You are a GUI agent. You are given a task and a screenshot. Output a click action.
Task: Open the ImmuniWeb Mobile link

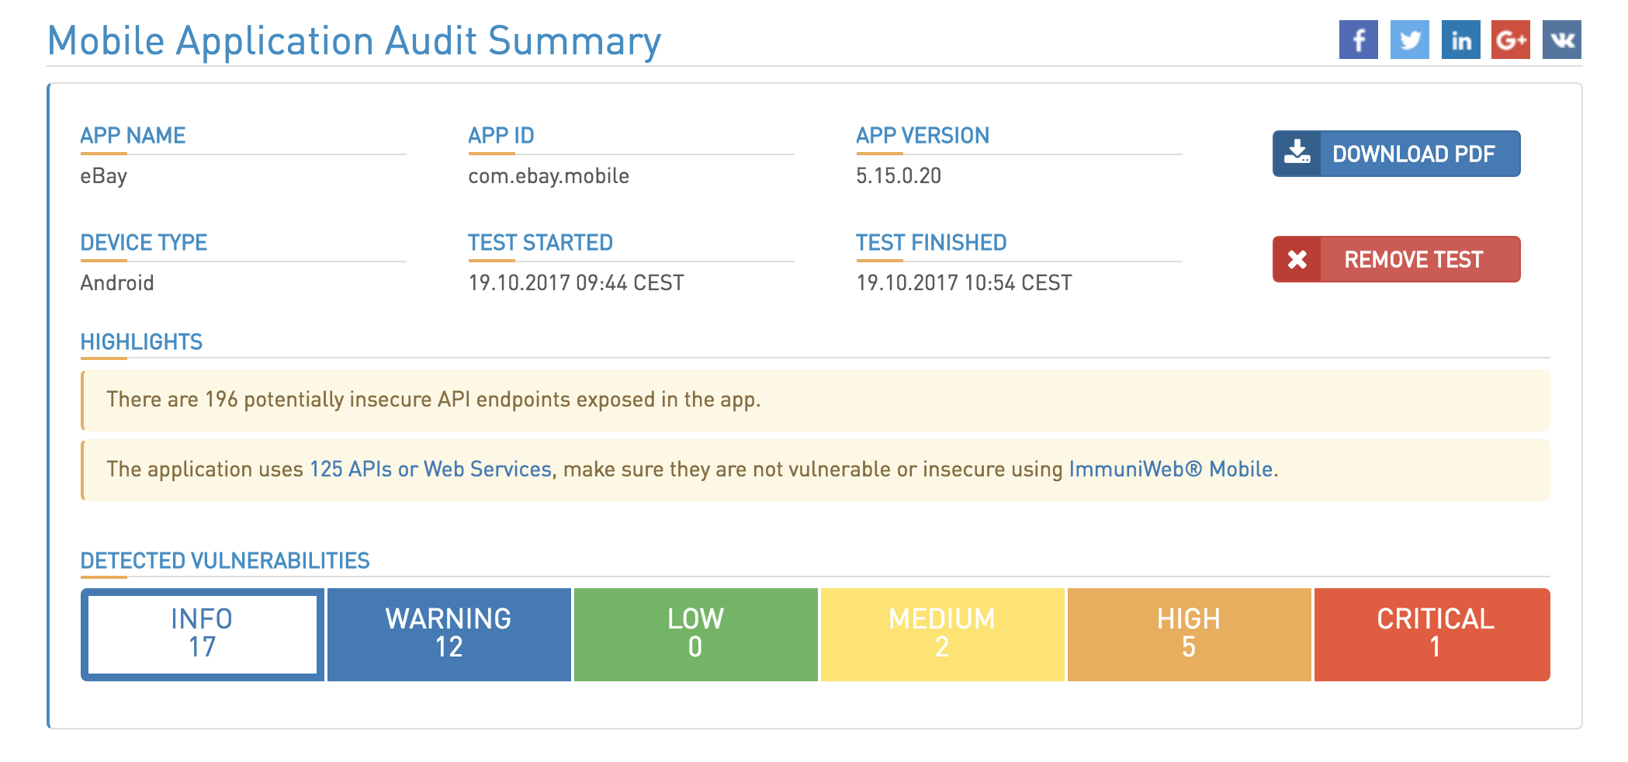click(1171, 469)
